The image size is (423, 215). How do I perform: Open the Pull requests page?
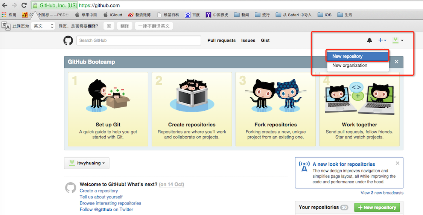[x=222, y=40]
